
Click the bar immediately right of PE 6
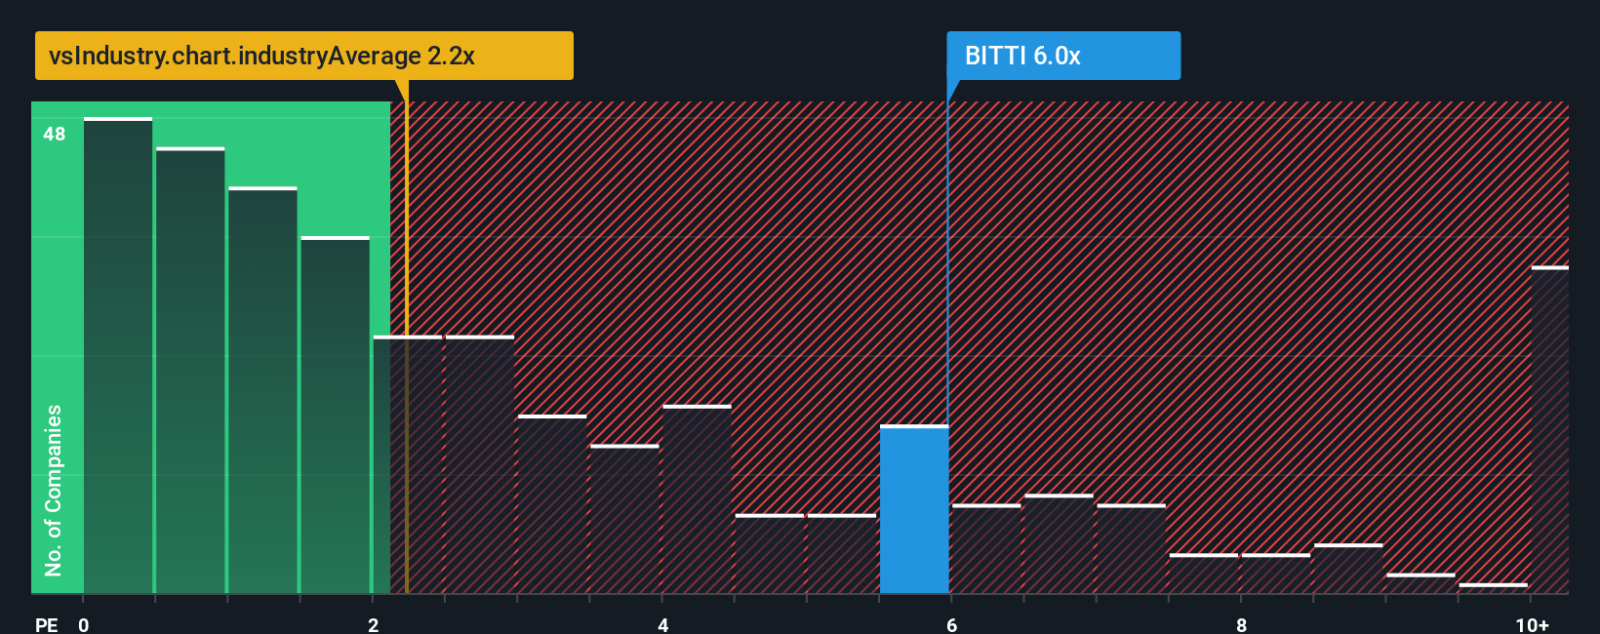[x=986, y=549]
